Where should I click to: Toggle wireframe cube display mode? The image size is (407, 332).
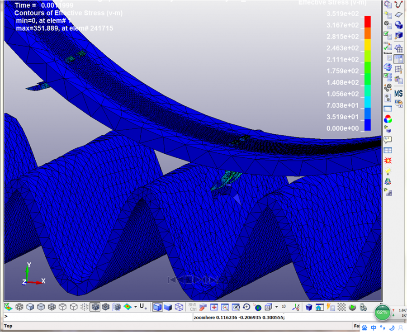click(179, 307)
